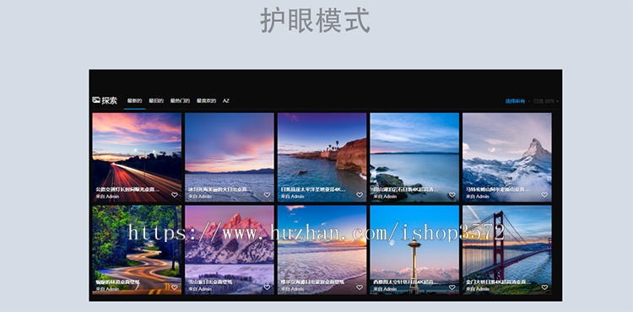Viewport: 633px width, 312px height.
Task: Click 来自 Admin under the Golden Gate wallpaper
Action: 478,289
